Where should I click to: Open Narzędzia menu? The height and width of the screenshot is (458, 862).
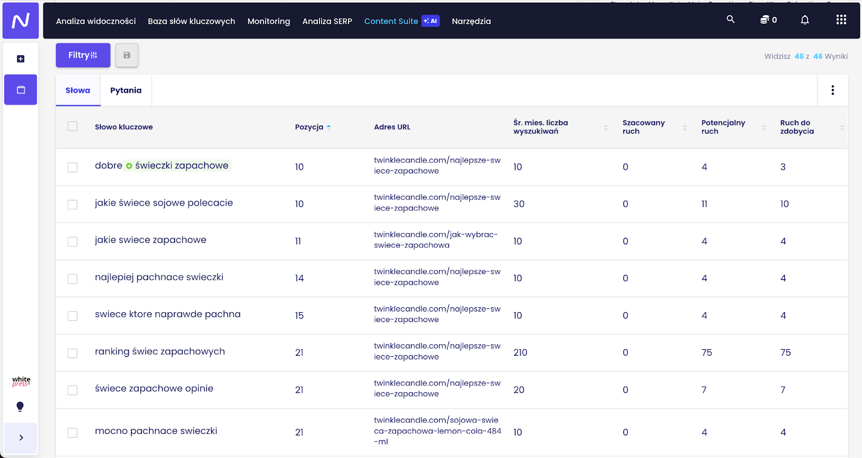471,21
